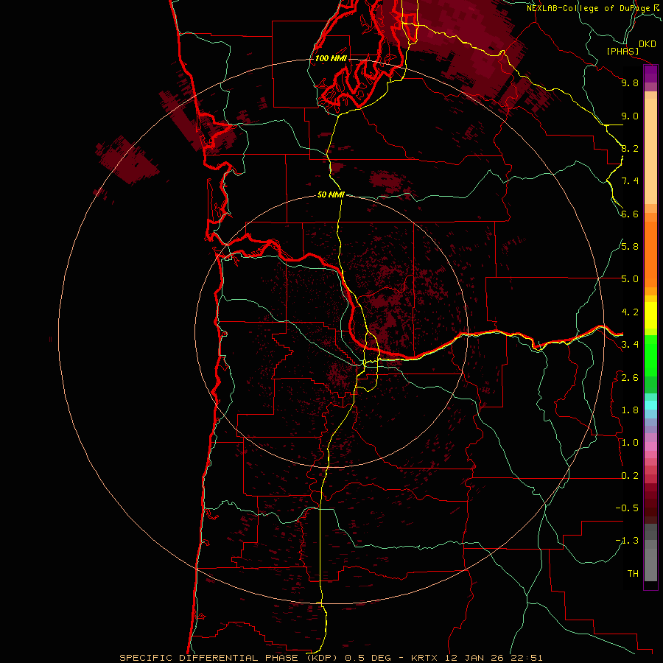663x663 pixels.
Task: Click the 2.6 scale value
Action: coord(630,378)
